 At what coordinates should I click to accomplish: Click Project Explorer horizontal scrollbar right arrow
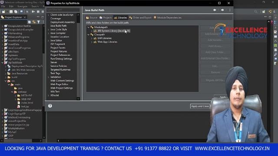coord(40,141)
